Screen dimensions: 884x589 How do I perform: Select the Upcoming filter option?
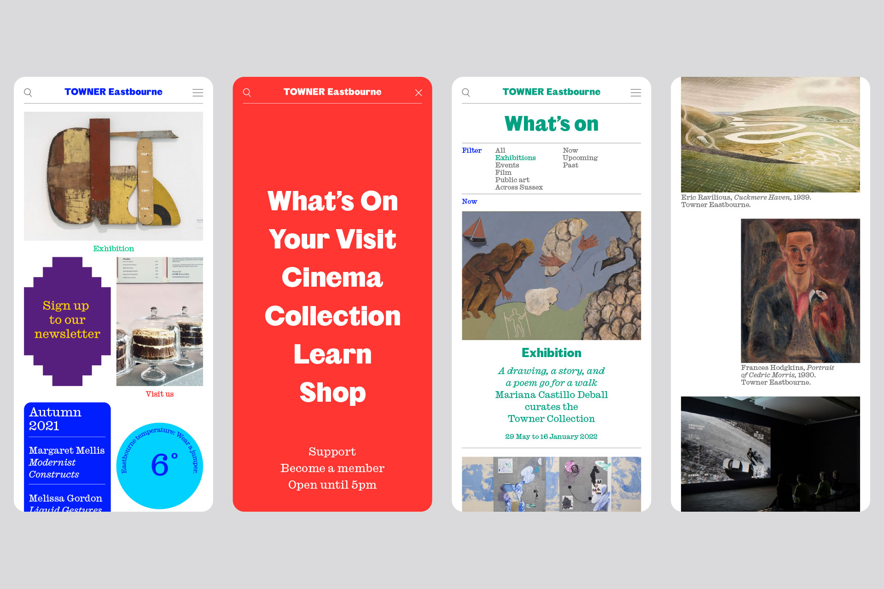click(580, 158)
